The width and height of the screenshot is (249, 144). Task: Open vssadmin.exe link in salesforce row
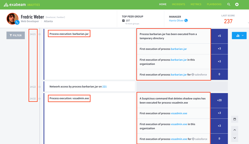(x=179, y=139)
